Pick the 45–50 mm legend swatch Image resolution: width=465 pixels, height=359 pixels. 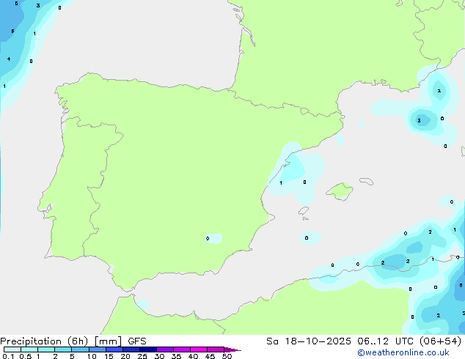point(216,349)
